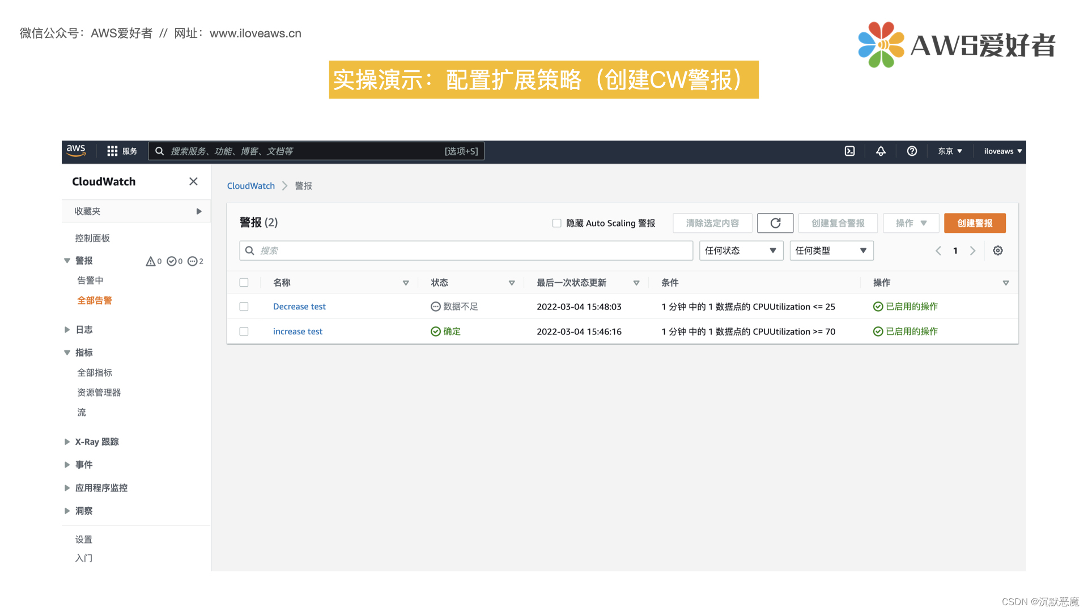1088x612 pixels.
Task: Click the 创建警报 button
Action: click(x=975, y=223)
